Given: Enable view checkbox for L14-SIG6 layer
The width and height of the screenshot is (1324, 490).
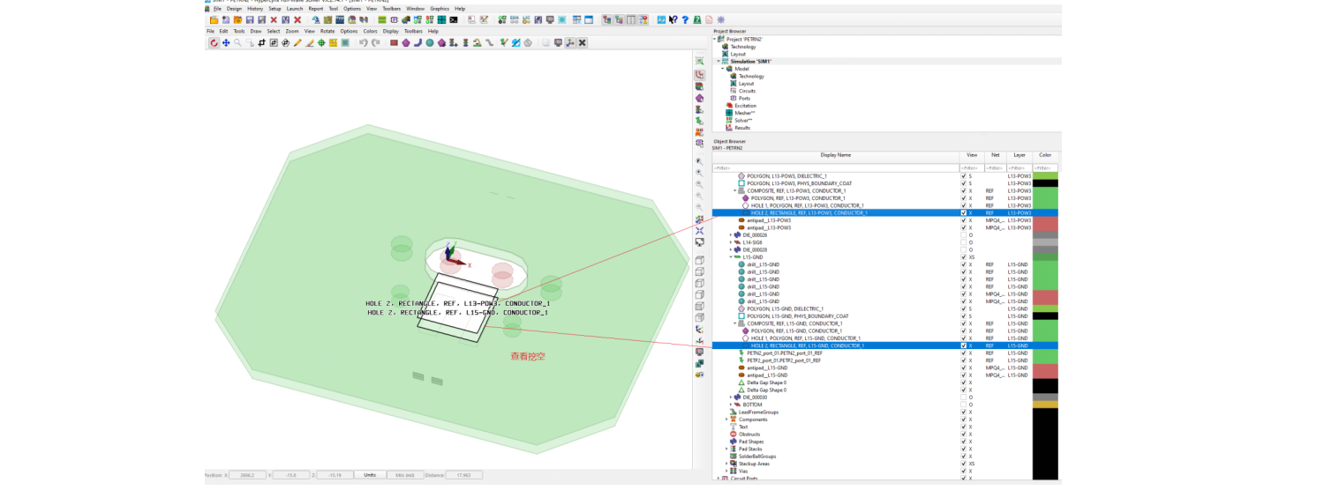Looking at the screenshot, I should click(x=963, y=242).
